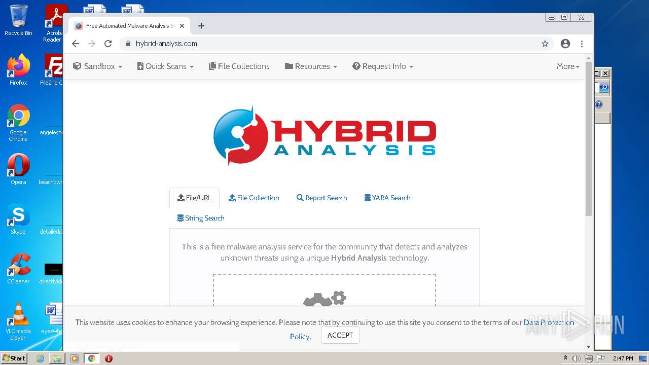Open the Opera desktop shortcut
This screenshot has width=649, height=365.
18,169
